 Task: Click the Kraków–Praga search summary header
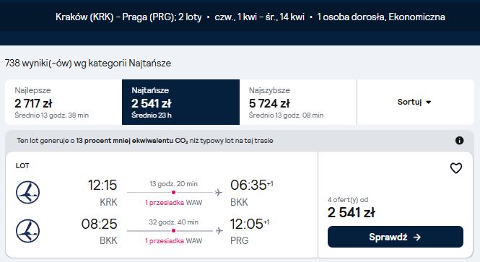pos(250,17)
